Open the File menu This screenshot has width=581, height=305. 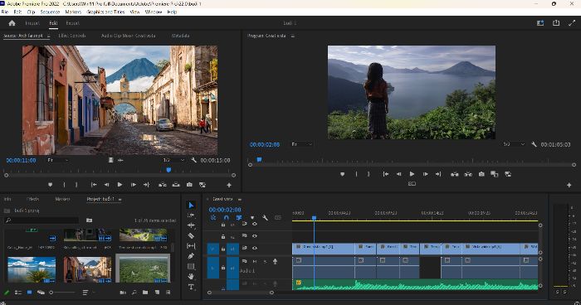click(5, 12)
